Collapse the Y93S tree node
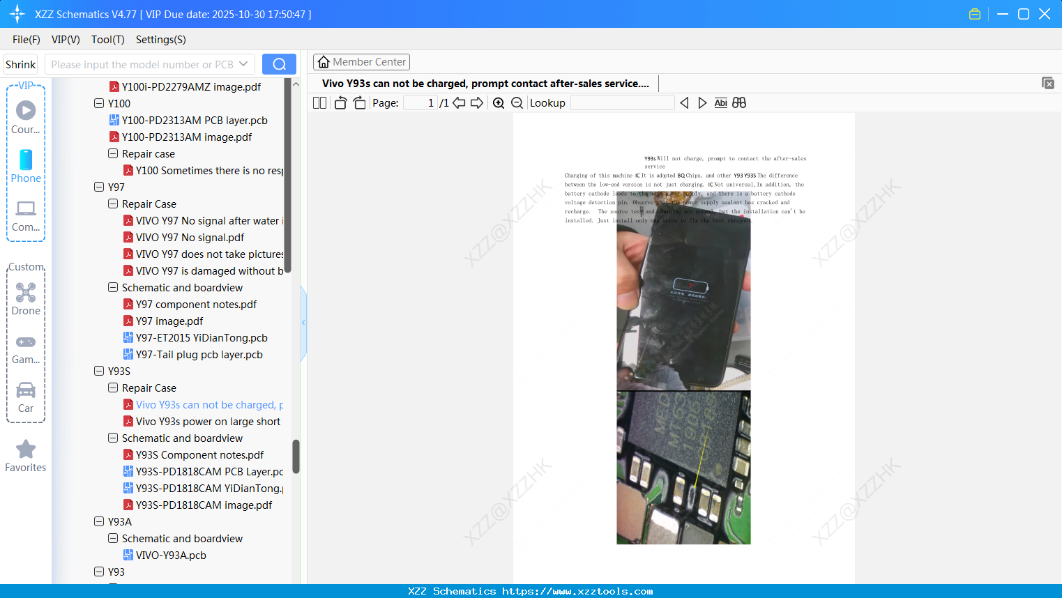This screenshot has height=598, width=1062. point(99,371)
